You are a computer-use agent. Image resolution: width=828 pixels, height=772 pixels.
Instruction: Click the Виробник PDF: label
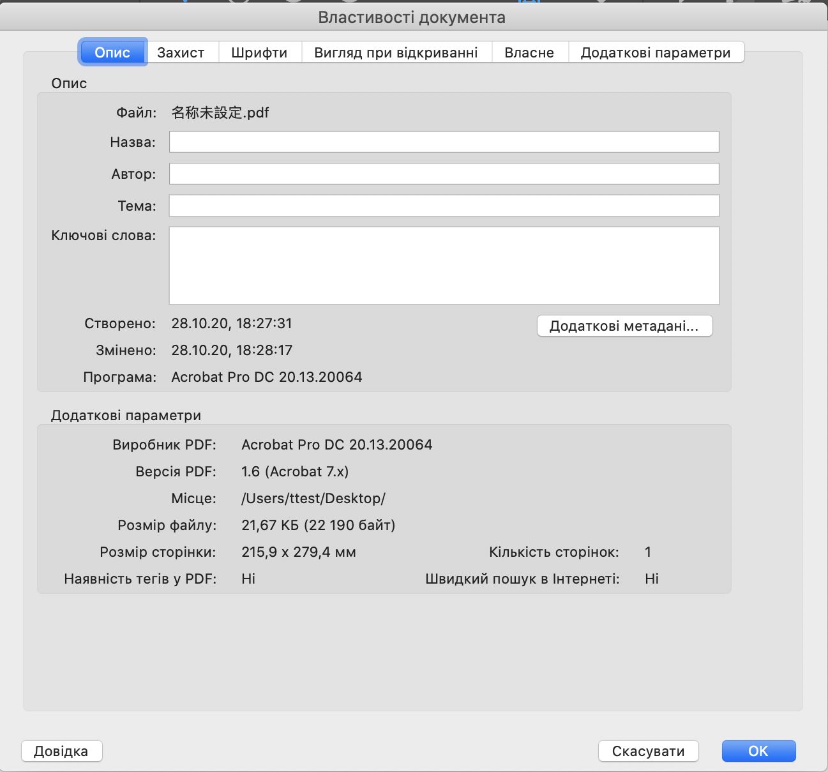(165, 445)
